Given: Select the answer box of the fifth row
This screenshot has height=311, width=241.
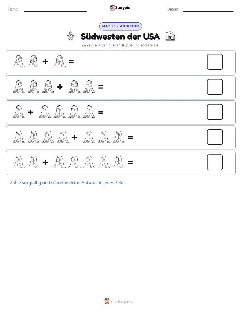Looking at the screenshot, I should (215, 162).
